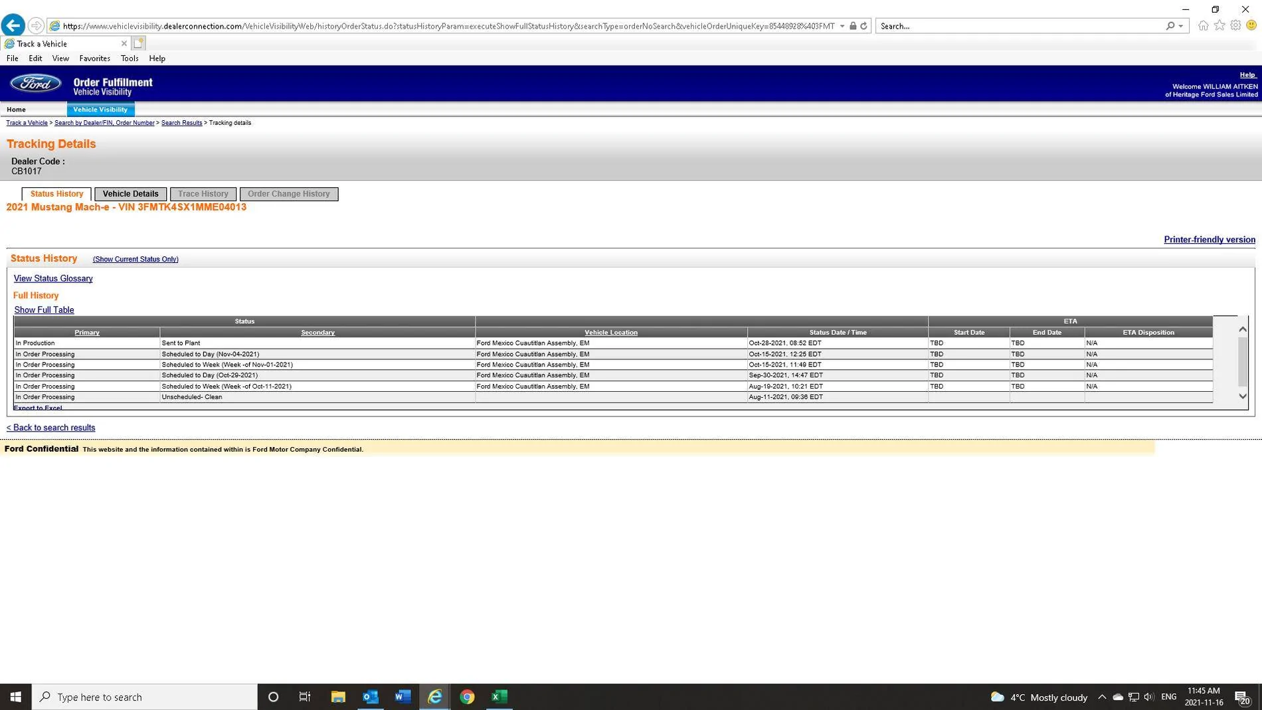Open the Favorites star icon
This screenshot has height=710, width=1262.
point(1219,25)
